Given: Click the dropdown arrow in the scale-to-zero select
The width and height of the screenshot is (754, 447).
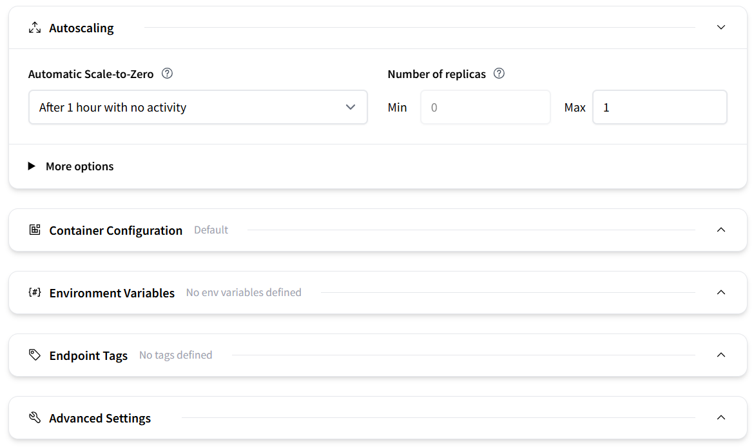Looking at the screenshot, I should 351,107.
